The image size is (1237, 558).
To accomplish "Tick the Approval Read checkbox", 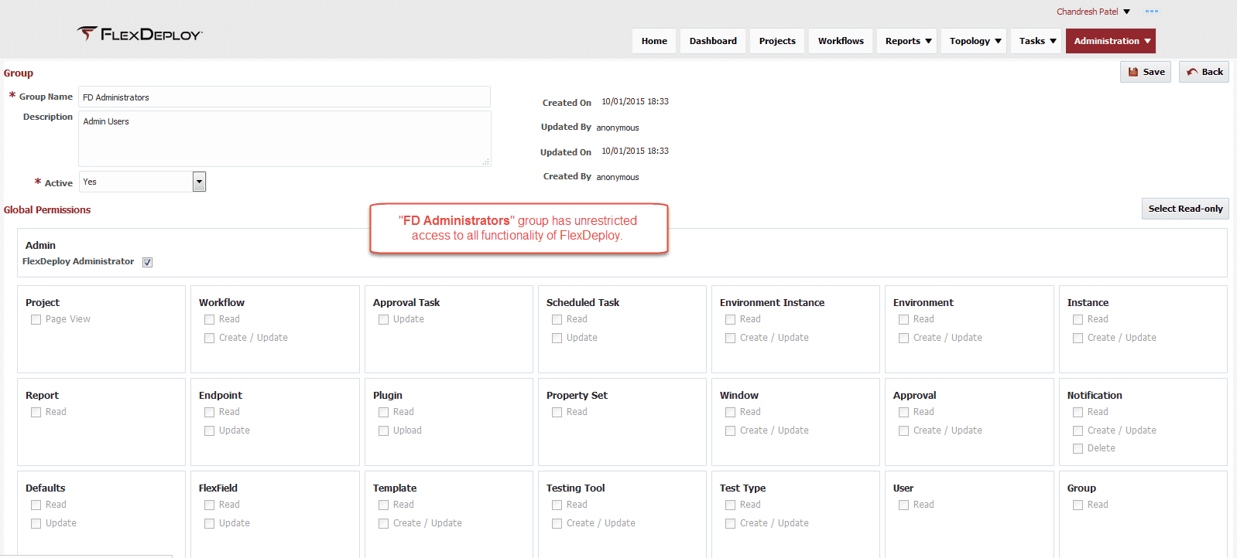I will (x=903, y=412).
